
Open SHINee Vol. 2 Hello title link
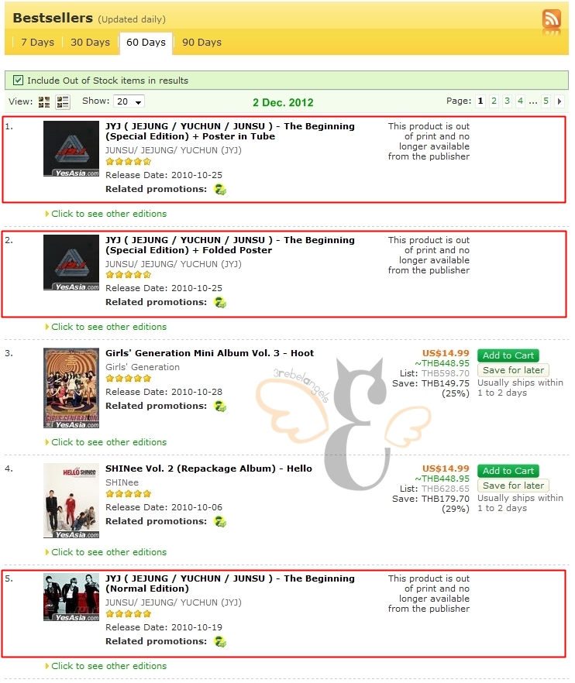[x=208, y=468]
